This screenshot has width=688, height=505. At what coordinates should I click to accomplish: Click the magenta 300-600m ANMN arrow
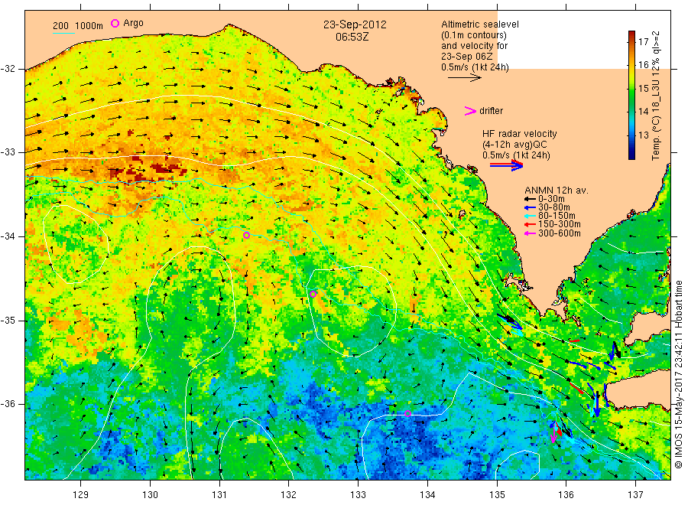[530, 233]
